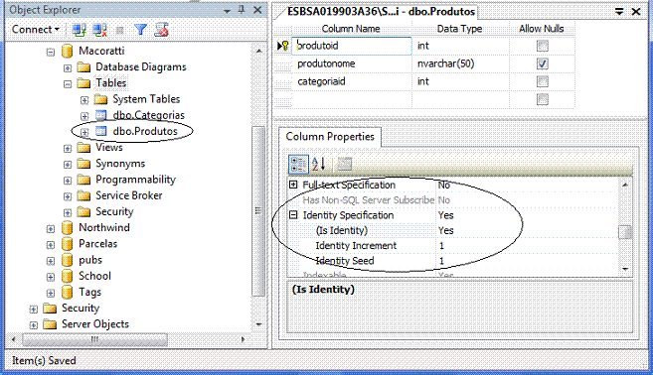This screenshot has height=375, width=653.
Task: Click the pin icon of Object Explorer
Action: tap(242, 10)
